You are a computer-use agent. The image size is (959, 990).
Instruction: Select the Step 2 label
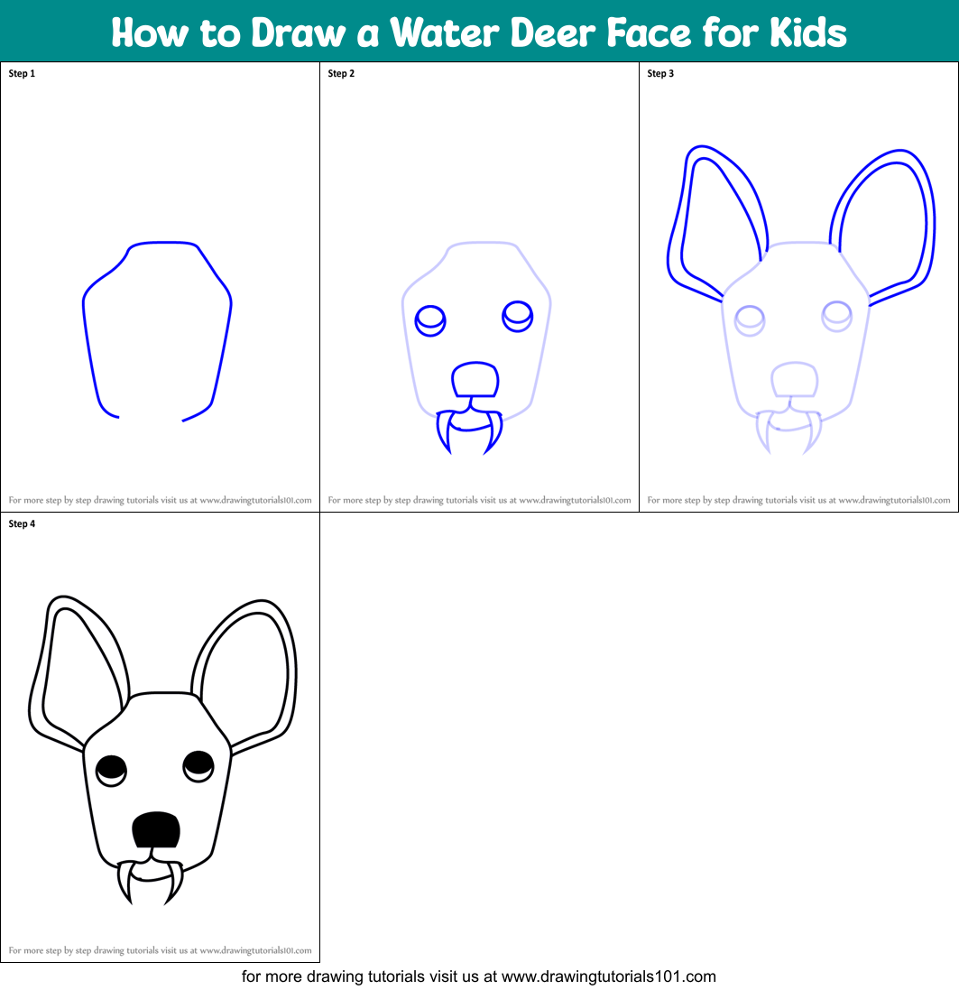click(340, 74)
